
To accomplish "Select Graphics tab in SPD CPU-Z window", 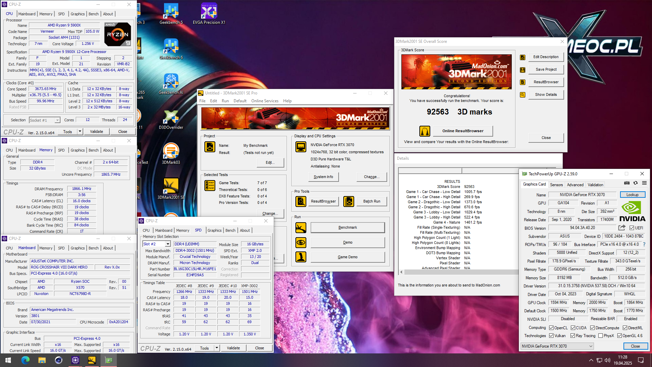I will tap(214, 230).
